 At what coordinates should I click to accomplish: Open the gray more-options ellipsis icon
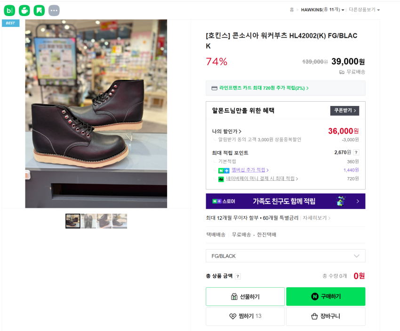pyautogui.click(x=54, y=10)
